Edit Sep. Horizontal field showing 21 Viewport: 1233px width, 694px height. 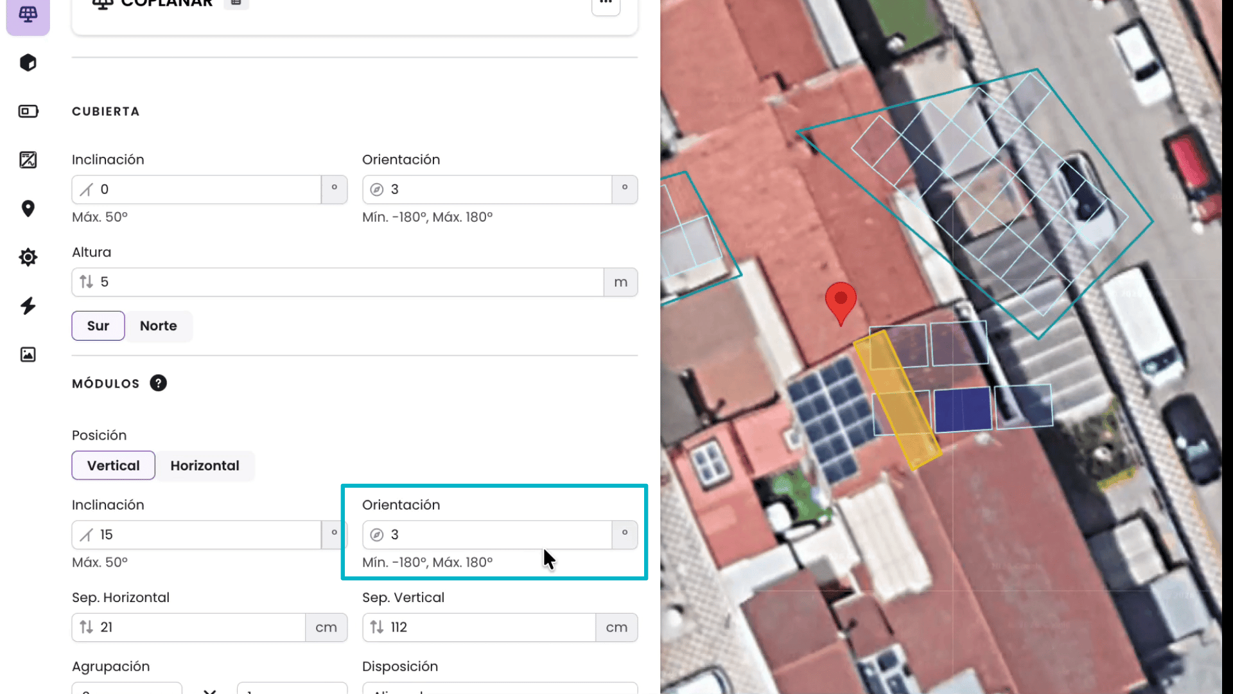tap(189, 627)
